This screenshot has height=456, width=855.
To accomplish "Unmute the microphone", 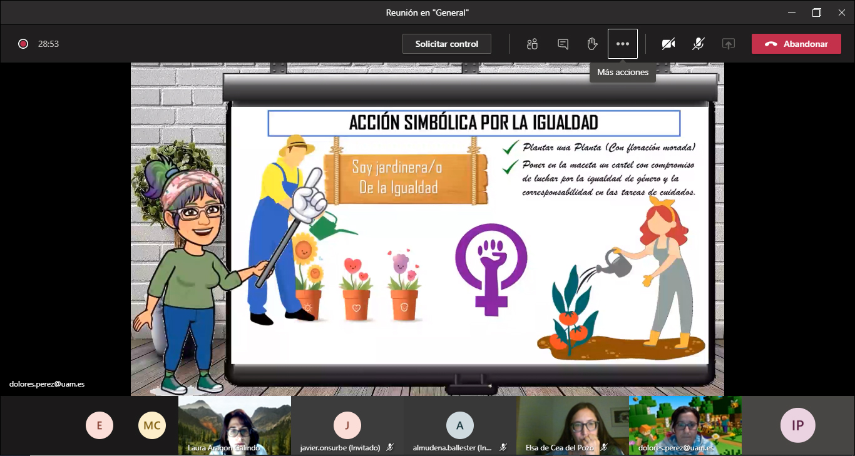I will pos(698,44).
